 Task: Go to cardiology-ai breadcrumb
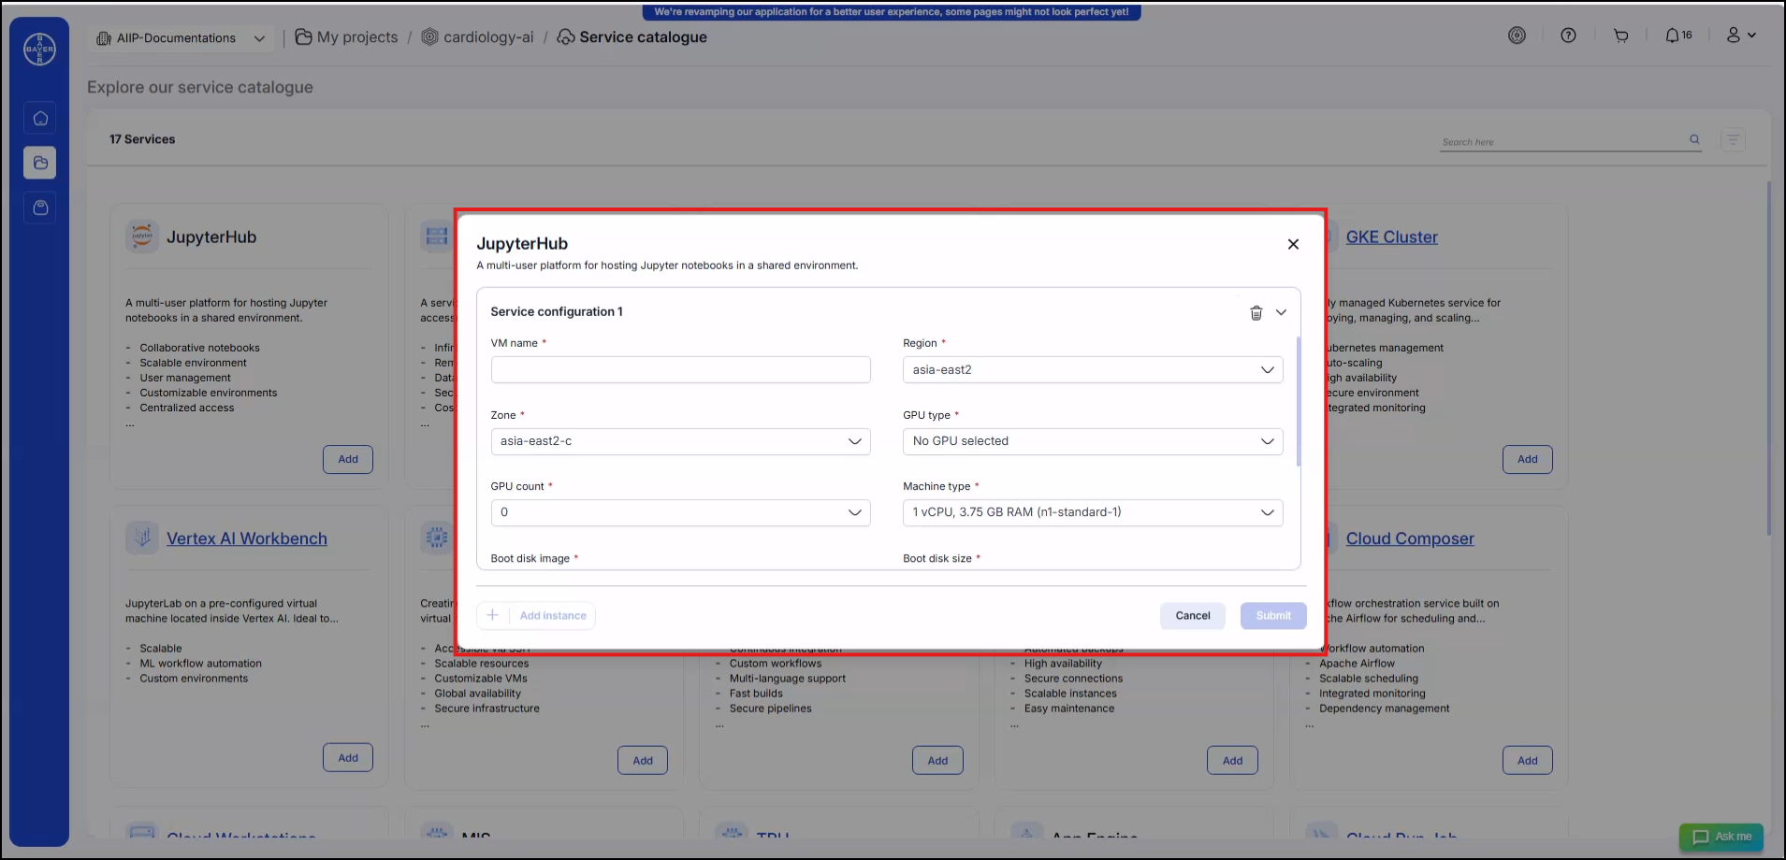coord(488,37)
